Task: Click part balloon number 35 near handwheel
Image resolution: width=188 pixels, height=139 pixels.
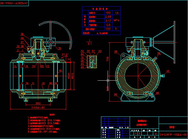Action: 60,48
